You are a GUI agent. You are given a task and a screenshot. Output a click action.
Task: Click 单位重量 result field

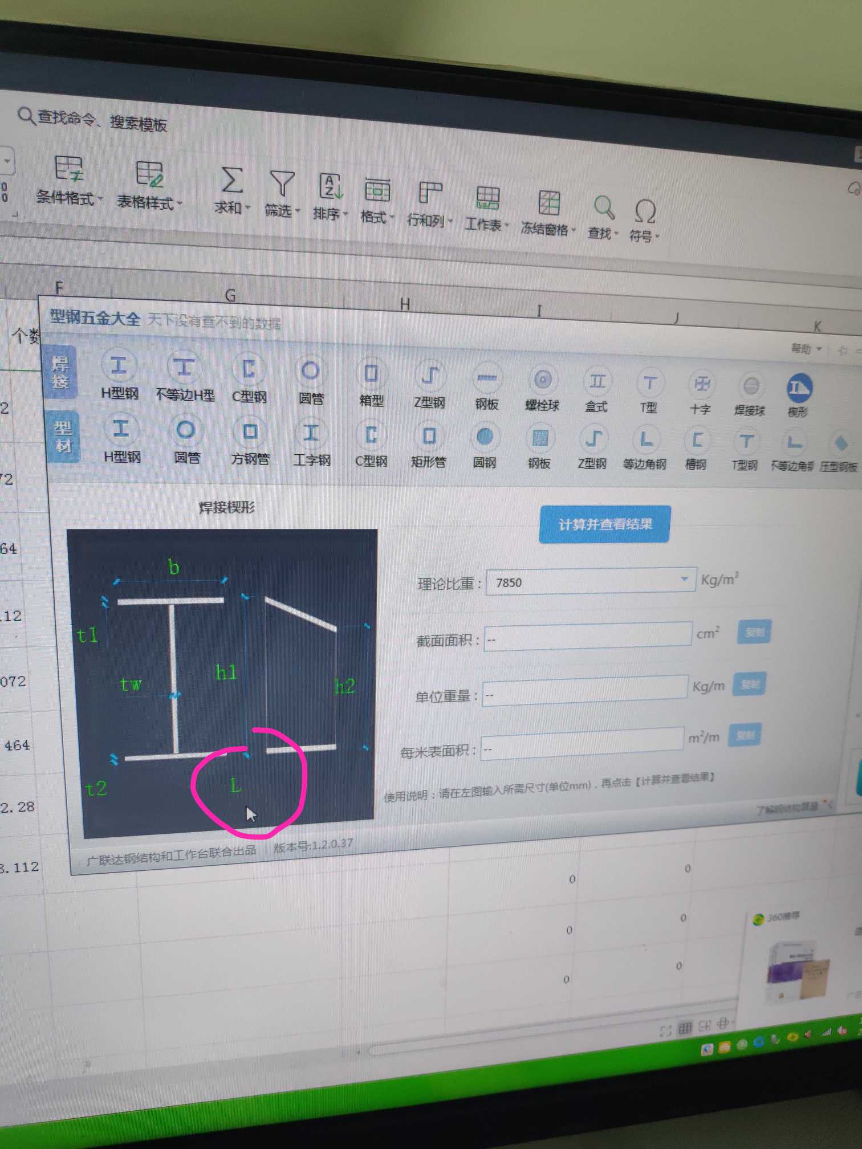[x=585, y=690]
